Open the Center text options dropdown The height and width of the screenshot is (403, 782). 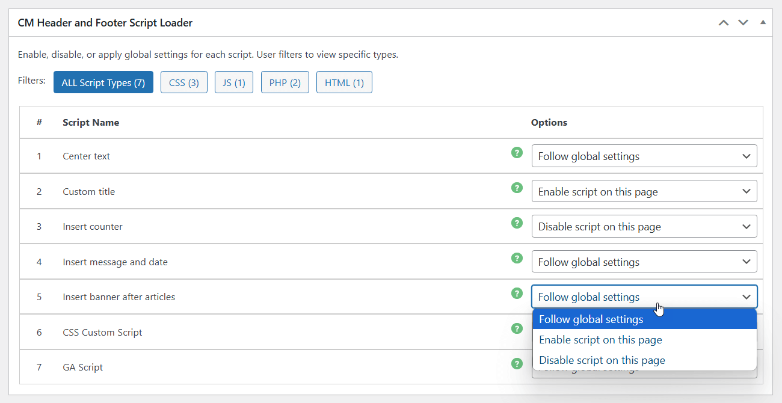click(x=644, y=156)
